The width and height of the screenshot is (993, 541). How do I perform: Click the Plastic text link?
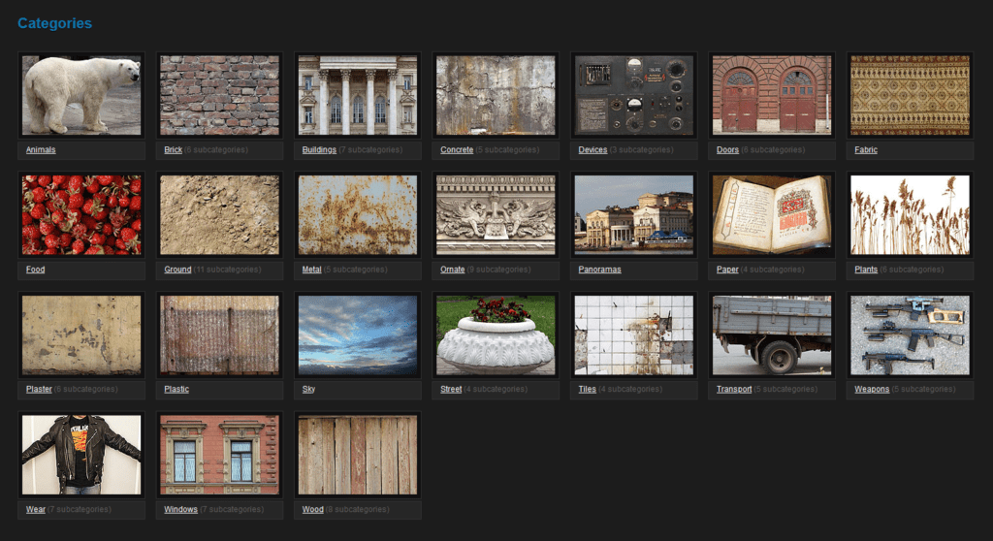click(176, 390)
